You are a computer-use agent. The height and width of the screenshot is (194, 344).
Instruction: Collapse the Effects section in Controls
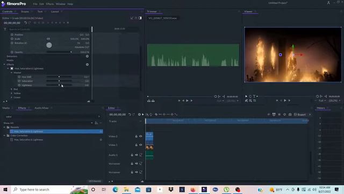(4, 65)
